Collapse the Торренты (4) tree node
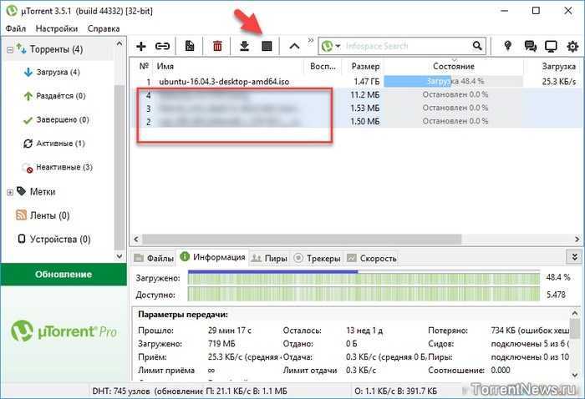Image resolution: width=585 pixels, height=399 pixels. [x=10, y=49]
